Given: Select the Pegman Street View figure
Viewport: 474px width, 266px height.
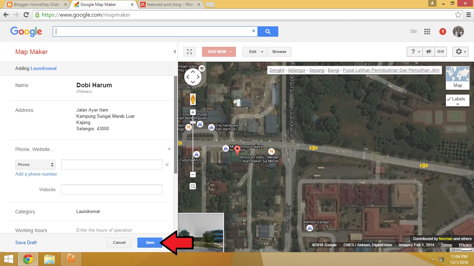Looking at the screenshot, I should coord(193,99).
